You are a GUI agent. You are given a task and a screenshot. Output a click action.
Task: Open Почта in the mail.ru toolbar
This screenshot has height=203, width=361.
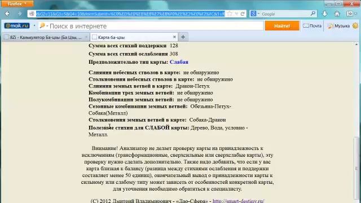pyautogui.click(x=312, y=26)
